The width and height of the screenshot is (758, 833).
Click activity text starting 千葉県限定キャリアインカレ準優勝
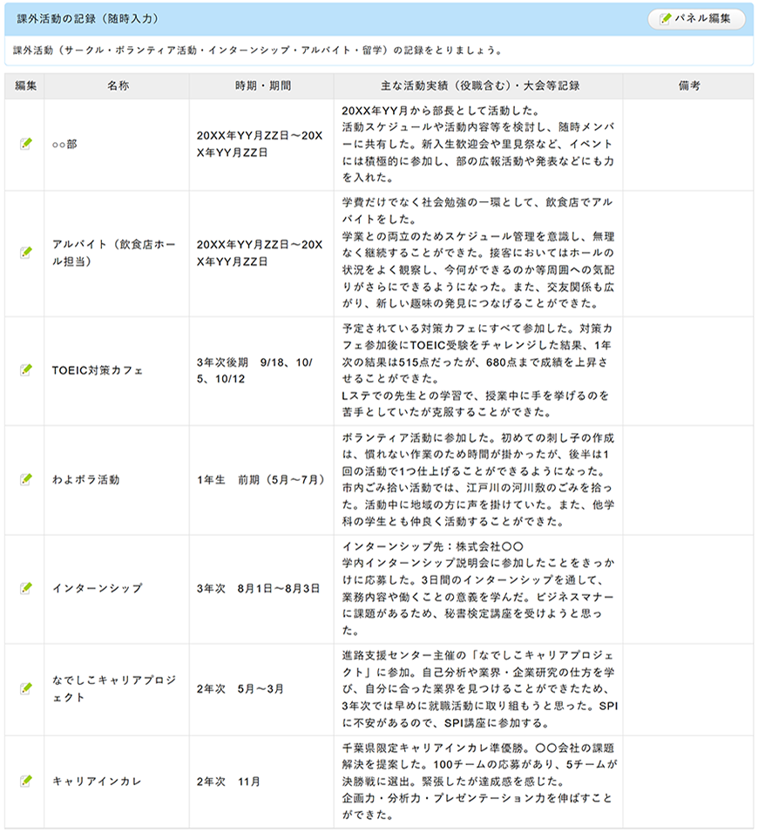480,782
